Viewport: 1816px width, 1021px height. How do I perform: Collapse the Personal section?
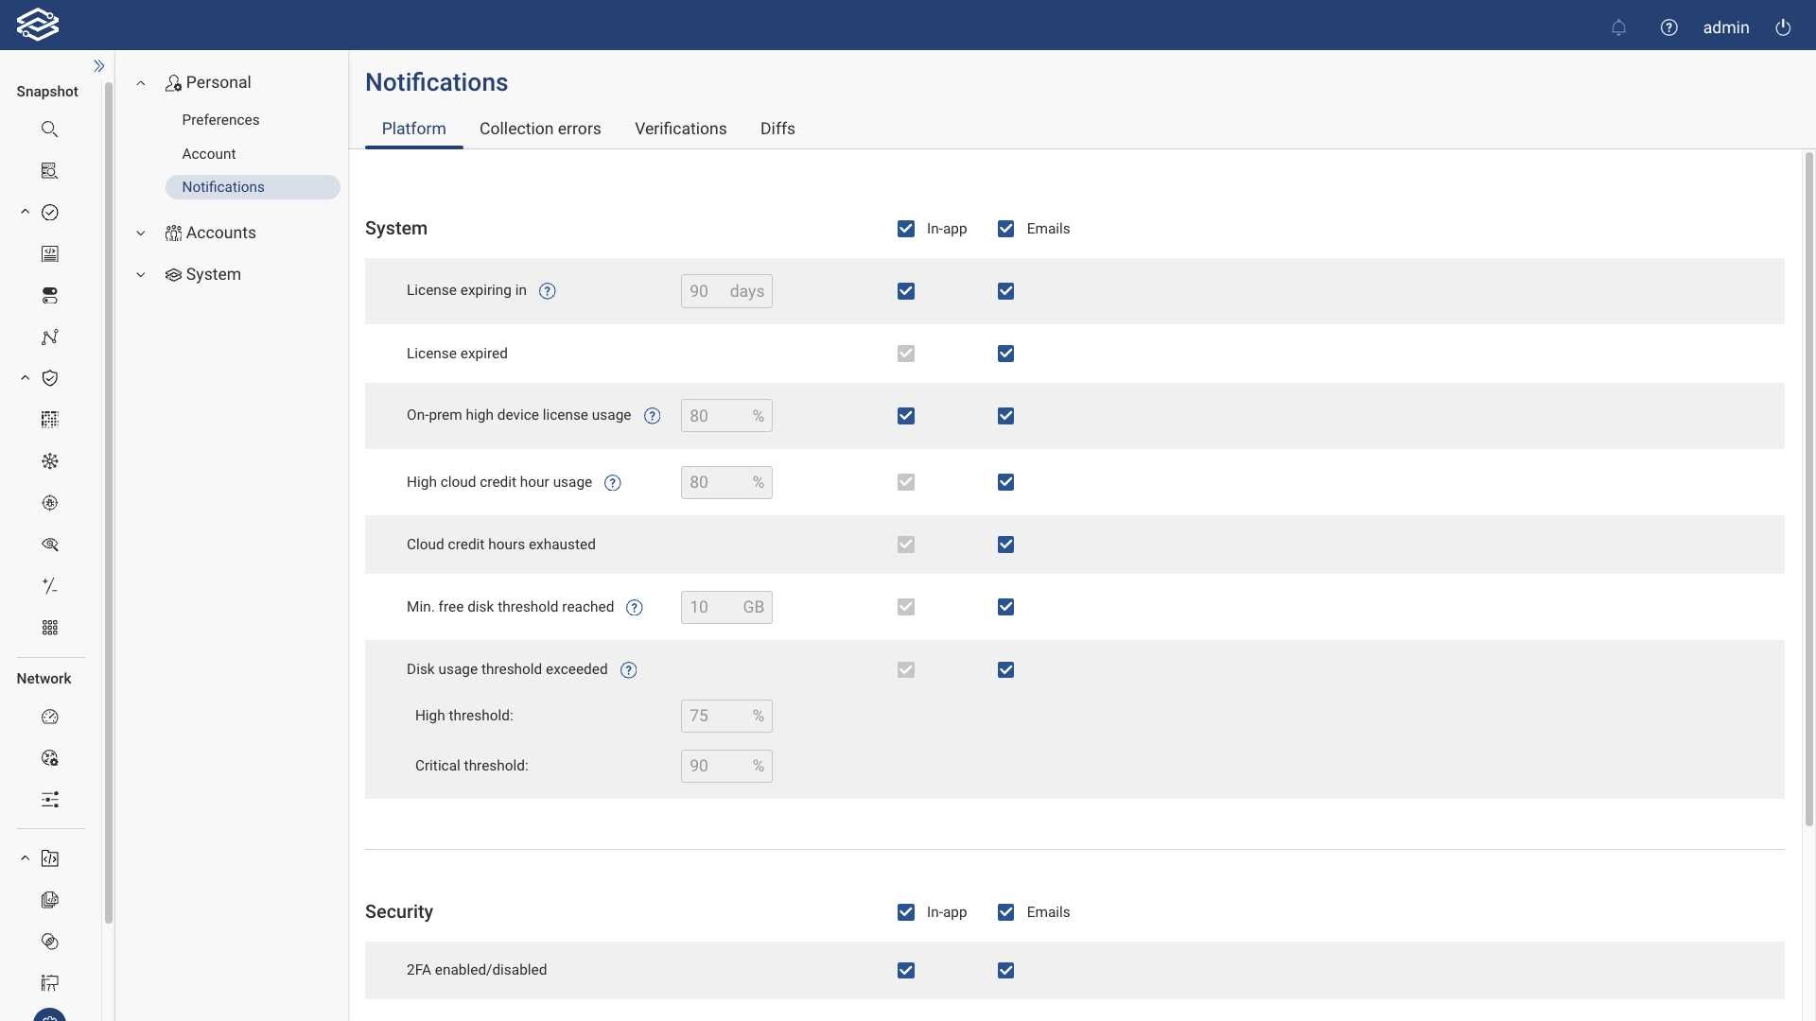(140, 82)
